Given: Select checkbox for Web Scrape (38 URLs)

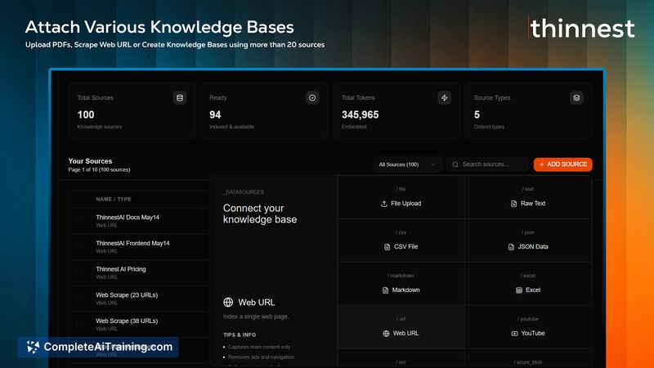Looking at the screenshot, I should click(x=79, y=324).
